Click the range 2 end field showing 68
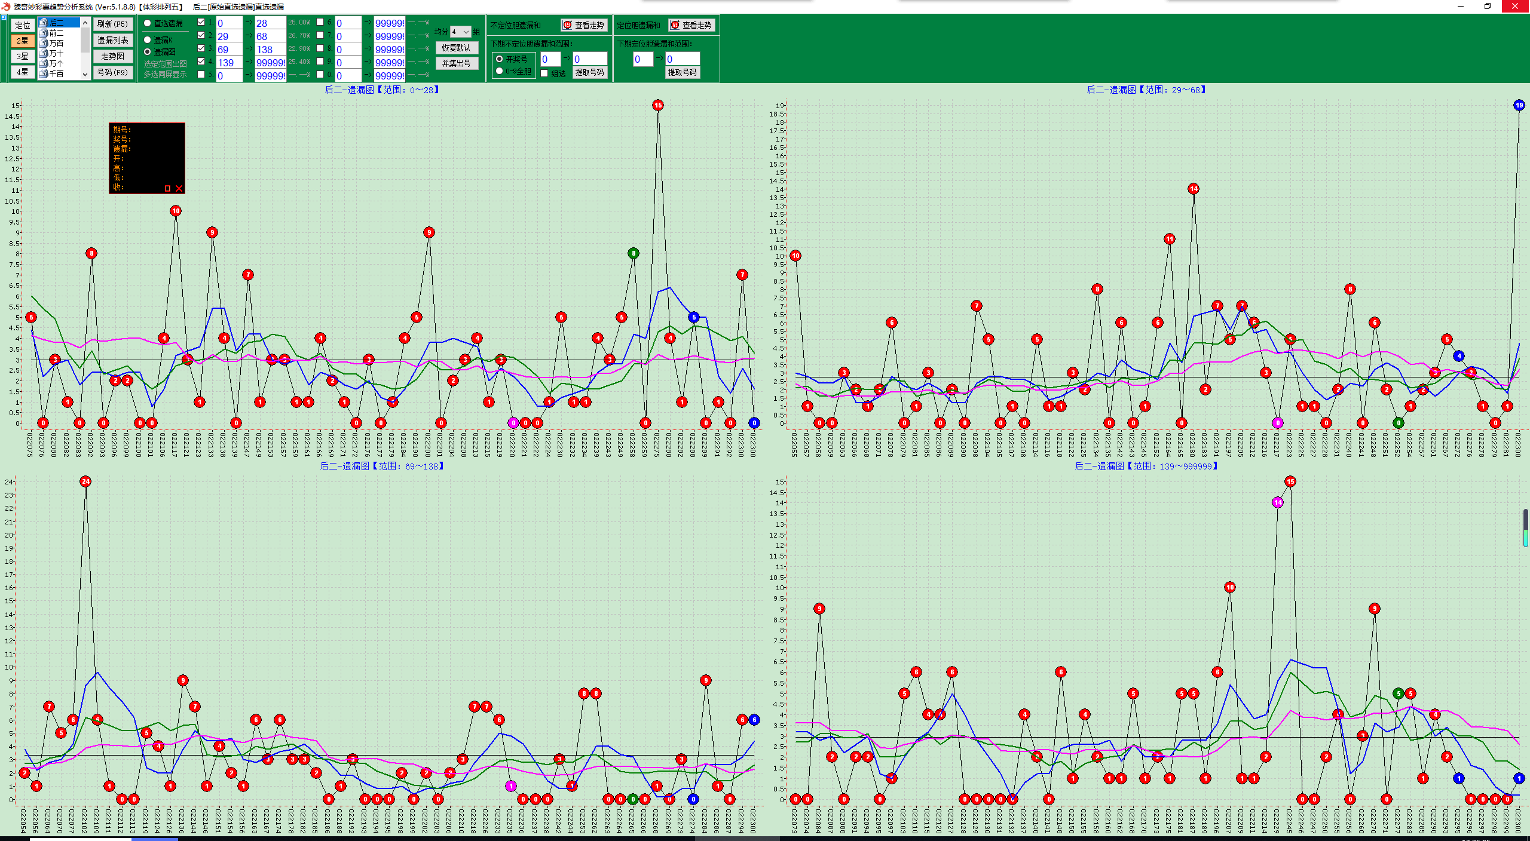1530x841 pixels. click(270, 36)
